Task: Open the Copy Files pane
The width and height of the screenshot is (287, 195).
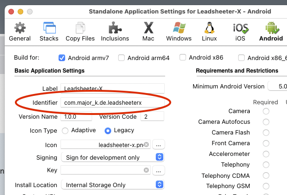Action: coord(79,31)
